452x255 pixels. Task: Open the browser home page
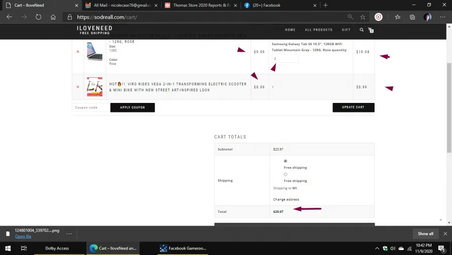tap(53, 17)
